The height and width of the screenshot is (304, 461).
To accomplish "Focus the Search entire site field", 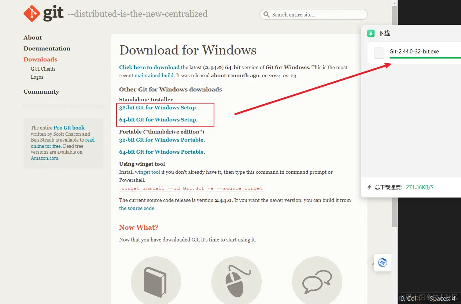I will 314,15.
